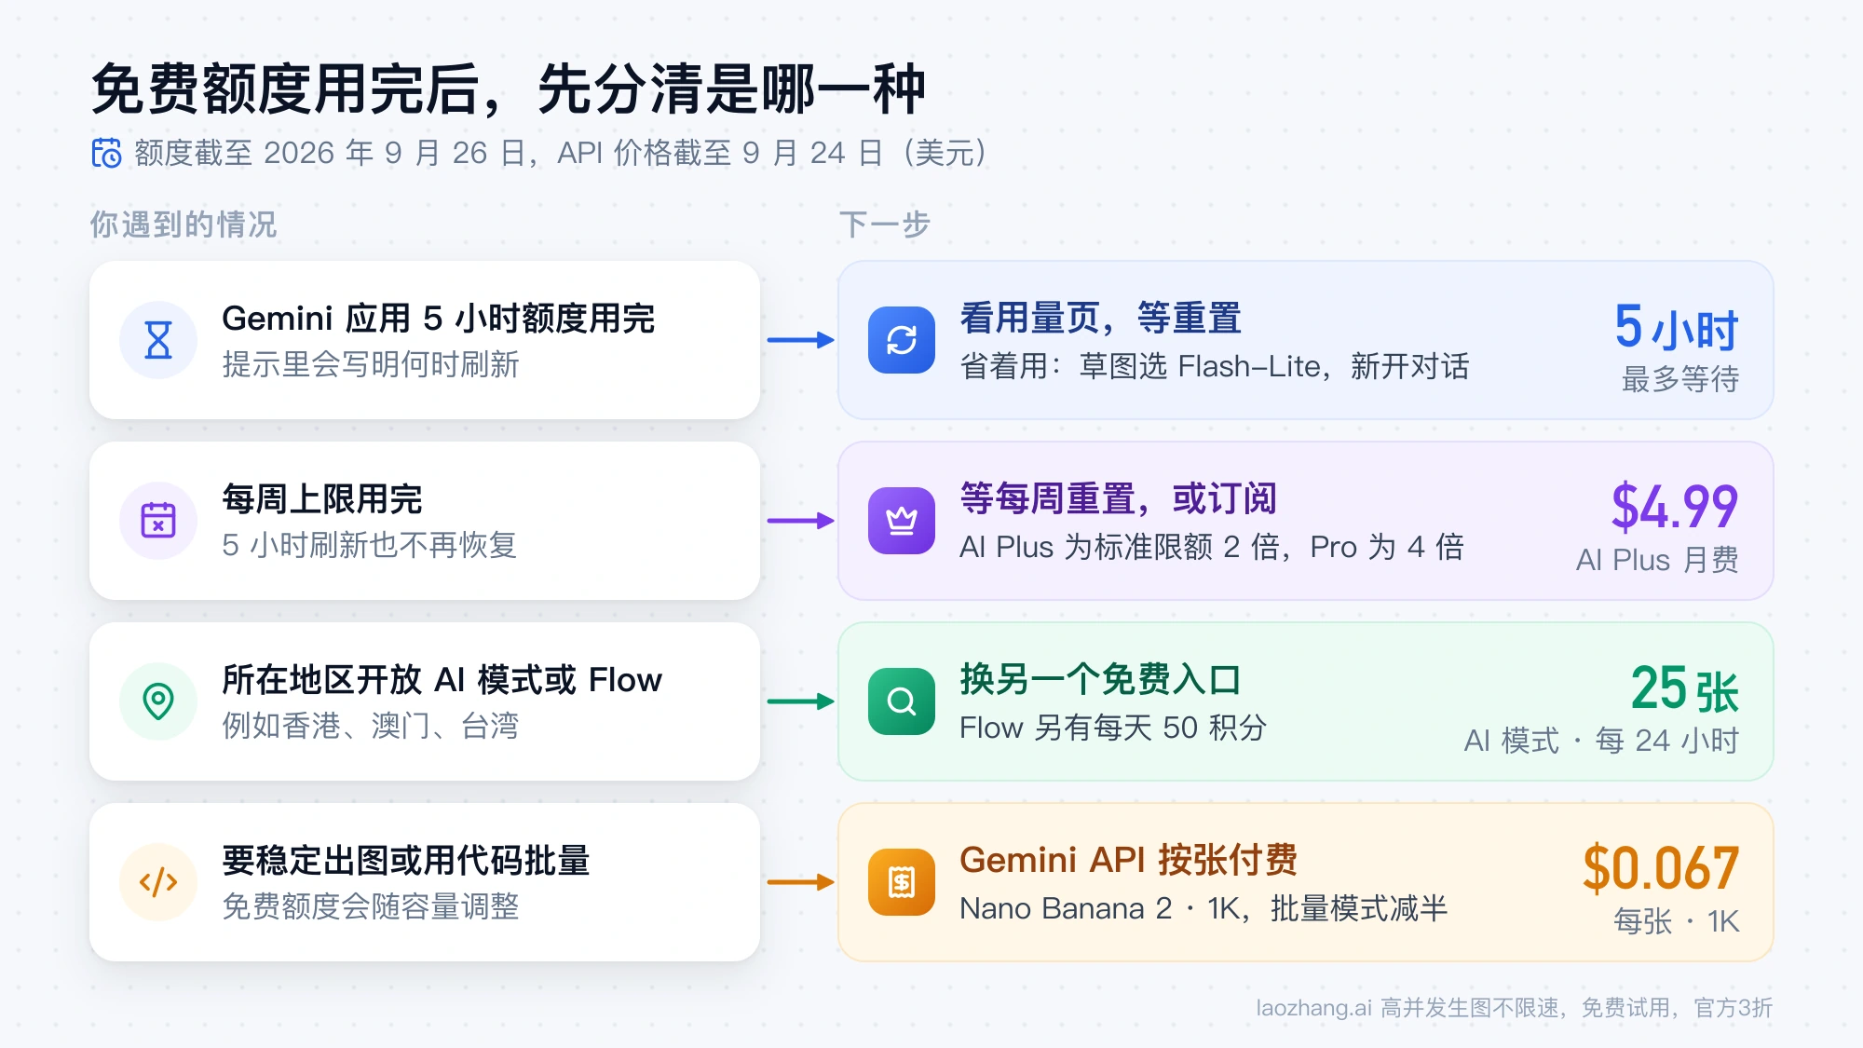Viewport: 1863px width, 1048px height.
Task: Click the orange receipt icon for Gemini API
Action: pyautogui.click(x=902, y=882)
